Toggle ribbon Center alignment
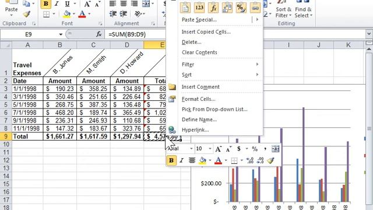This screenshot has width=373, height=210. [123, 3]
